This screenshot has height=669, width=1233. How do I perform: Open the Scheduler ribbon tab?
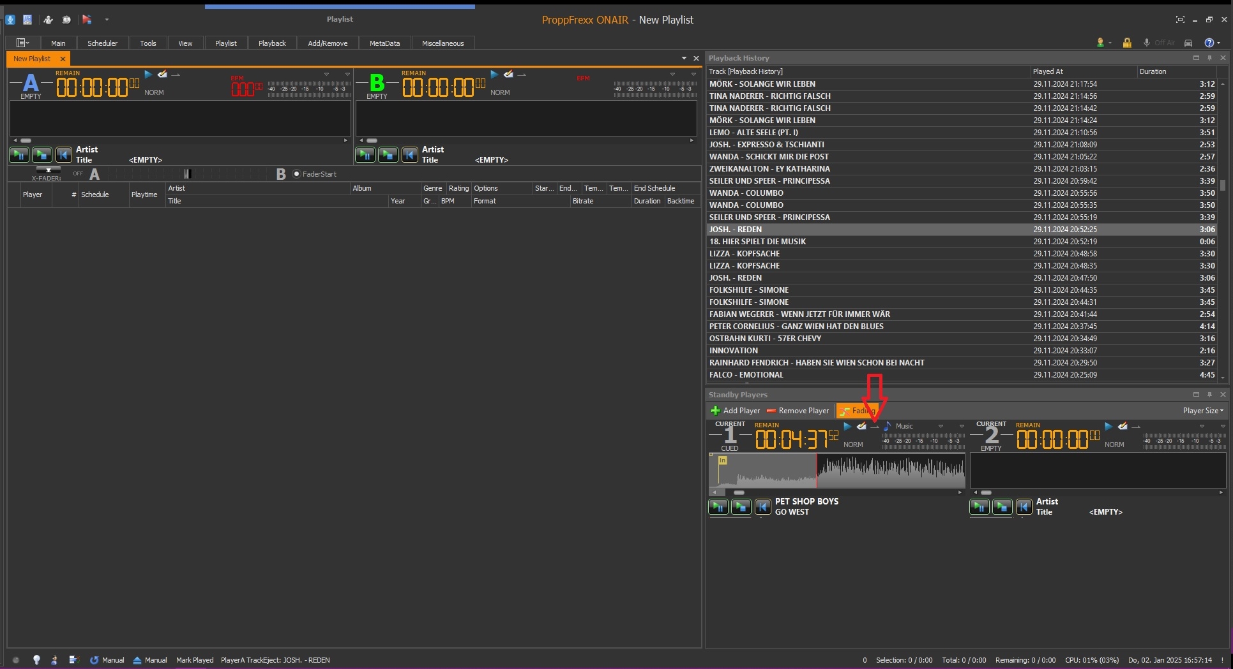click(x=102, y=43)
